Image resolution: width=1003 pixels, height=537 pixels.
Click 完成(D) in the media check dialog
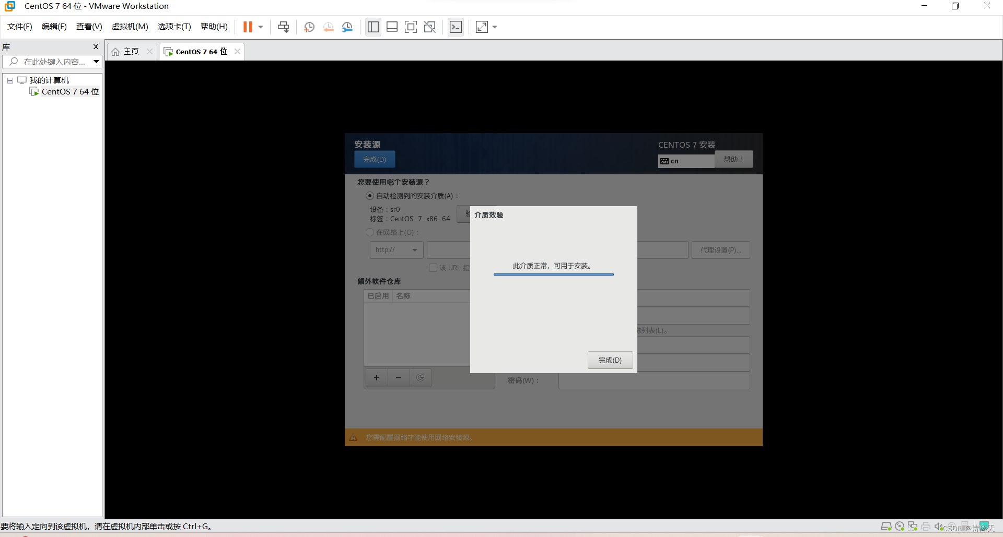[610, 360]
